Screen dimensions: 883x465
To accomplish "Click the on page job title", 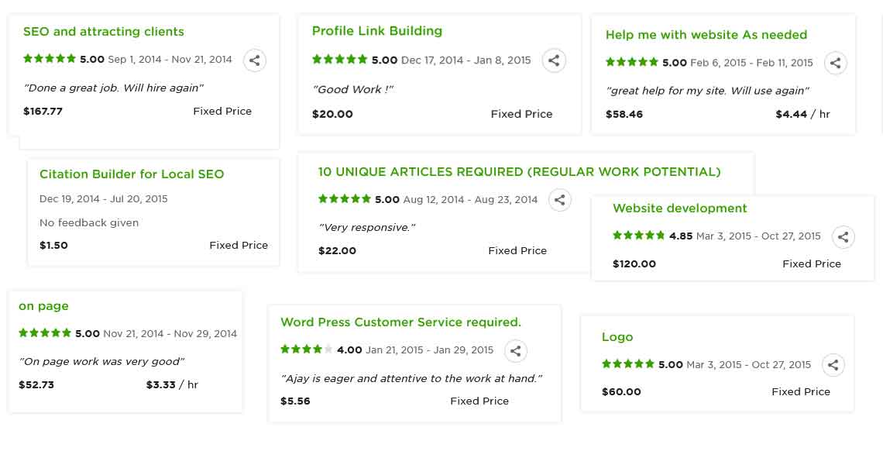I will [43, 306].
